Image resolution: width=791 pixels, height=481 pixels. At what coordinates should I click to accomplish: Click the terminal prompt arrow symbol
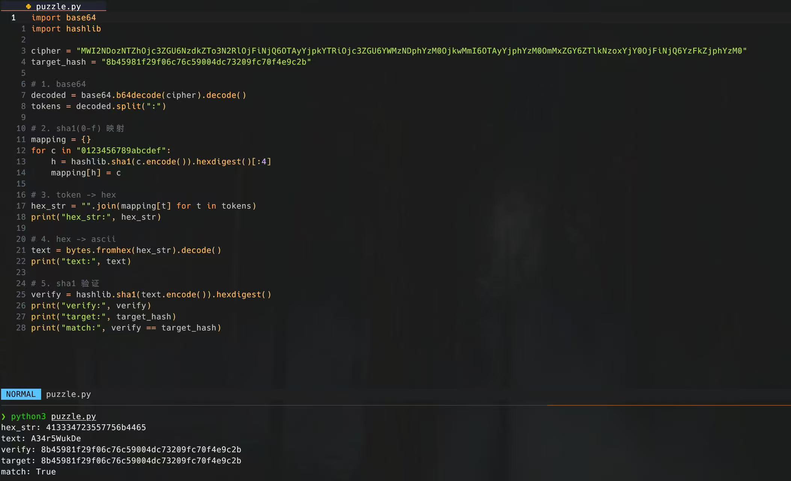pyautogui.click(x=3, y=416)
